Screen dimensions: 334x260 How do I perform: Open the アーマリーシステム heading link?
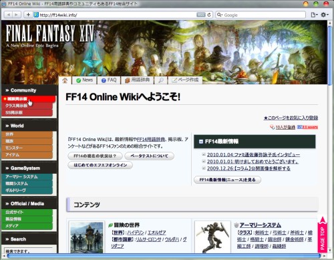click(x=261, y=225)
